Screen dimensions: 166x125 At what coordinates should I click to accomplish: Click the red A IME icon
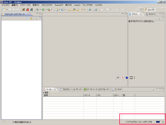click(x=122, y=78)
